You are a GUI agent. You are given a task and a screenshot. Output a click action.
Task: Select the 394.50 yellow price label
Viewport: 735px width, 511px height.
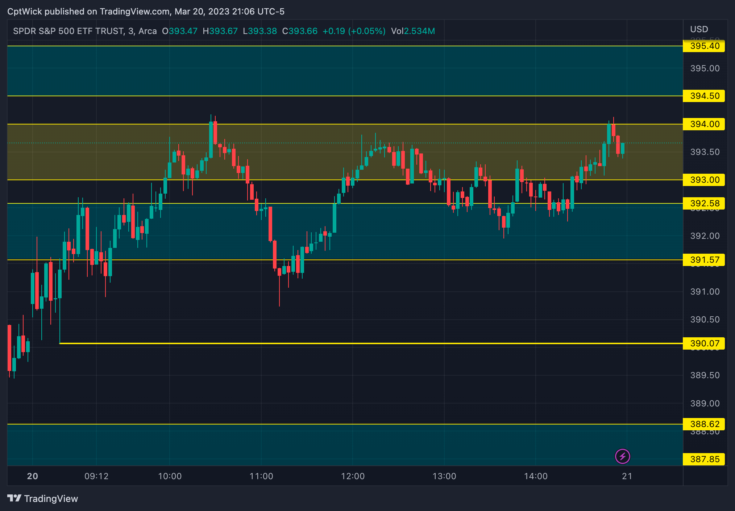704,96
